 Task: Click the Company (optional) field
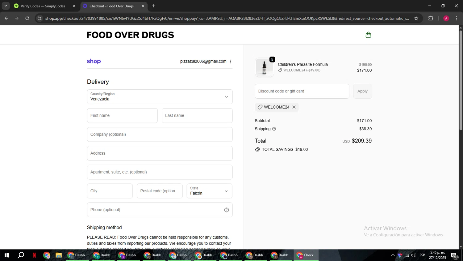(160, 135)
